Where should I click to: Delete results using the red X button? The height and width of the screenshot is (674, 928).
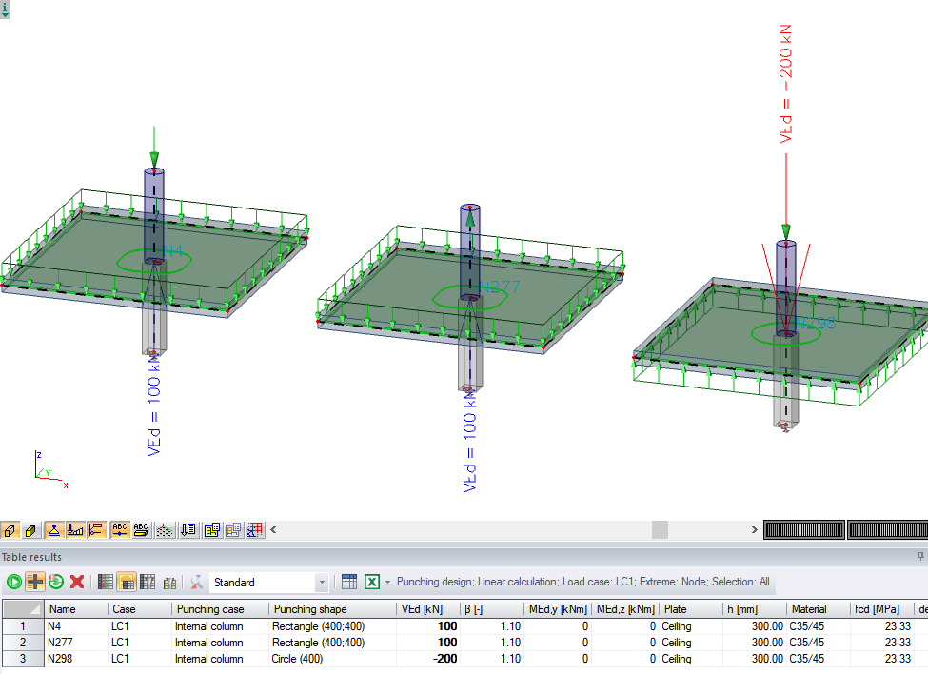76,582
